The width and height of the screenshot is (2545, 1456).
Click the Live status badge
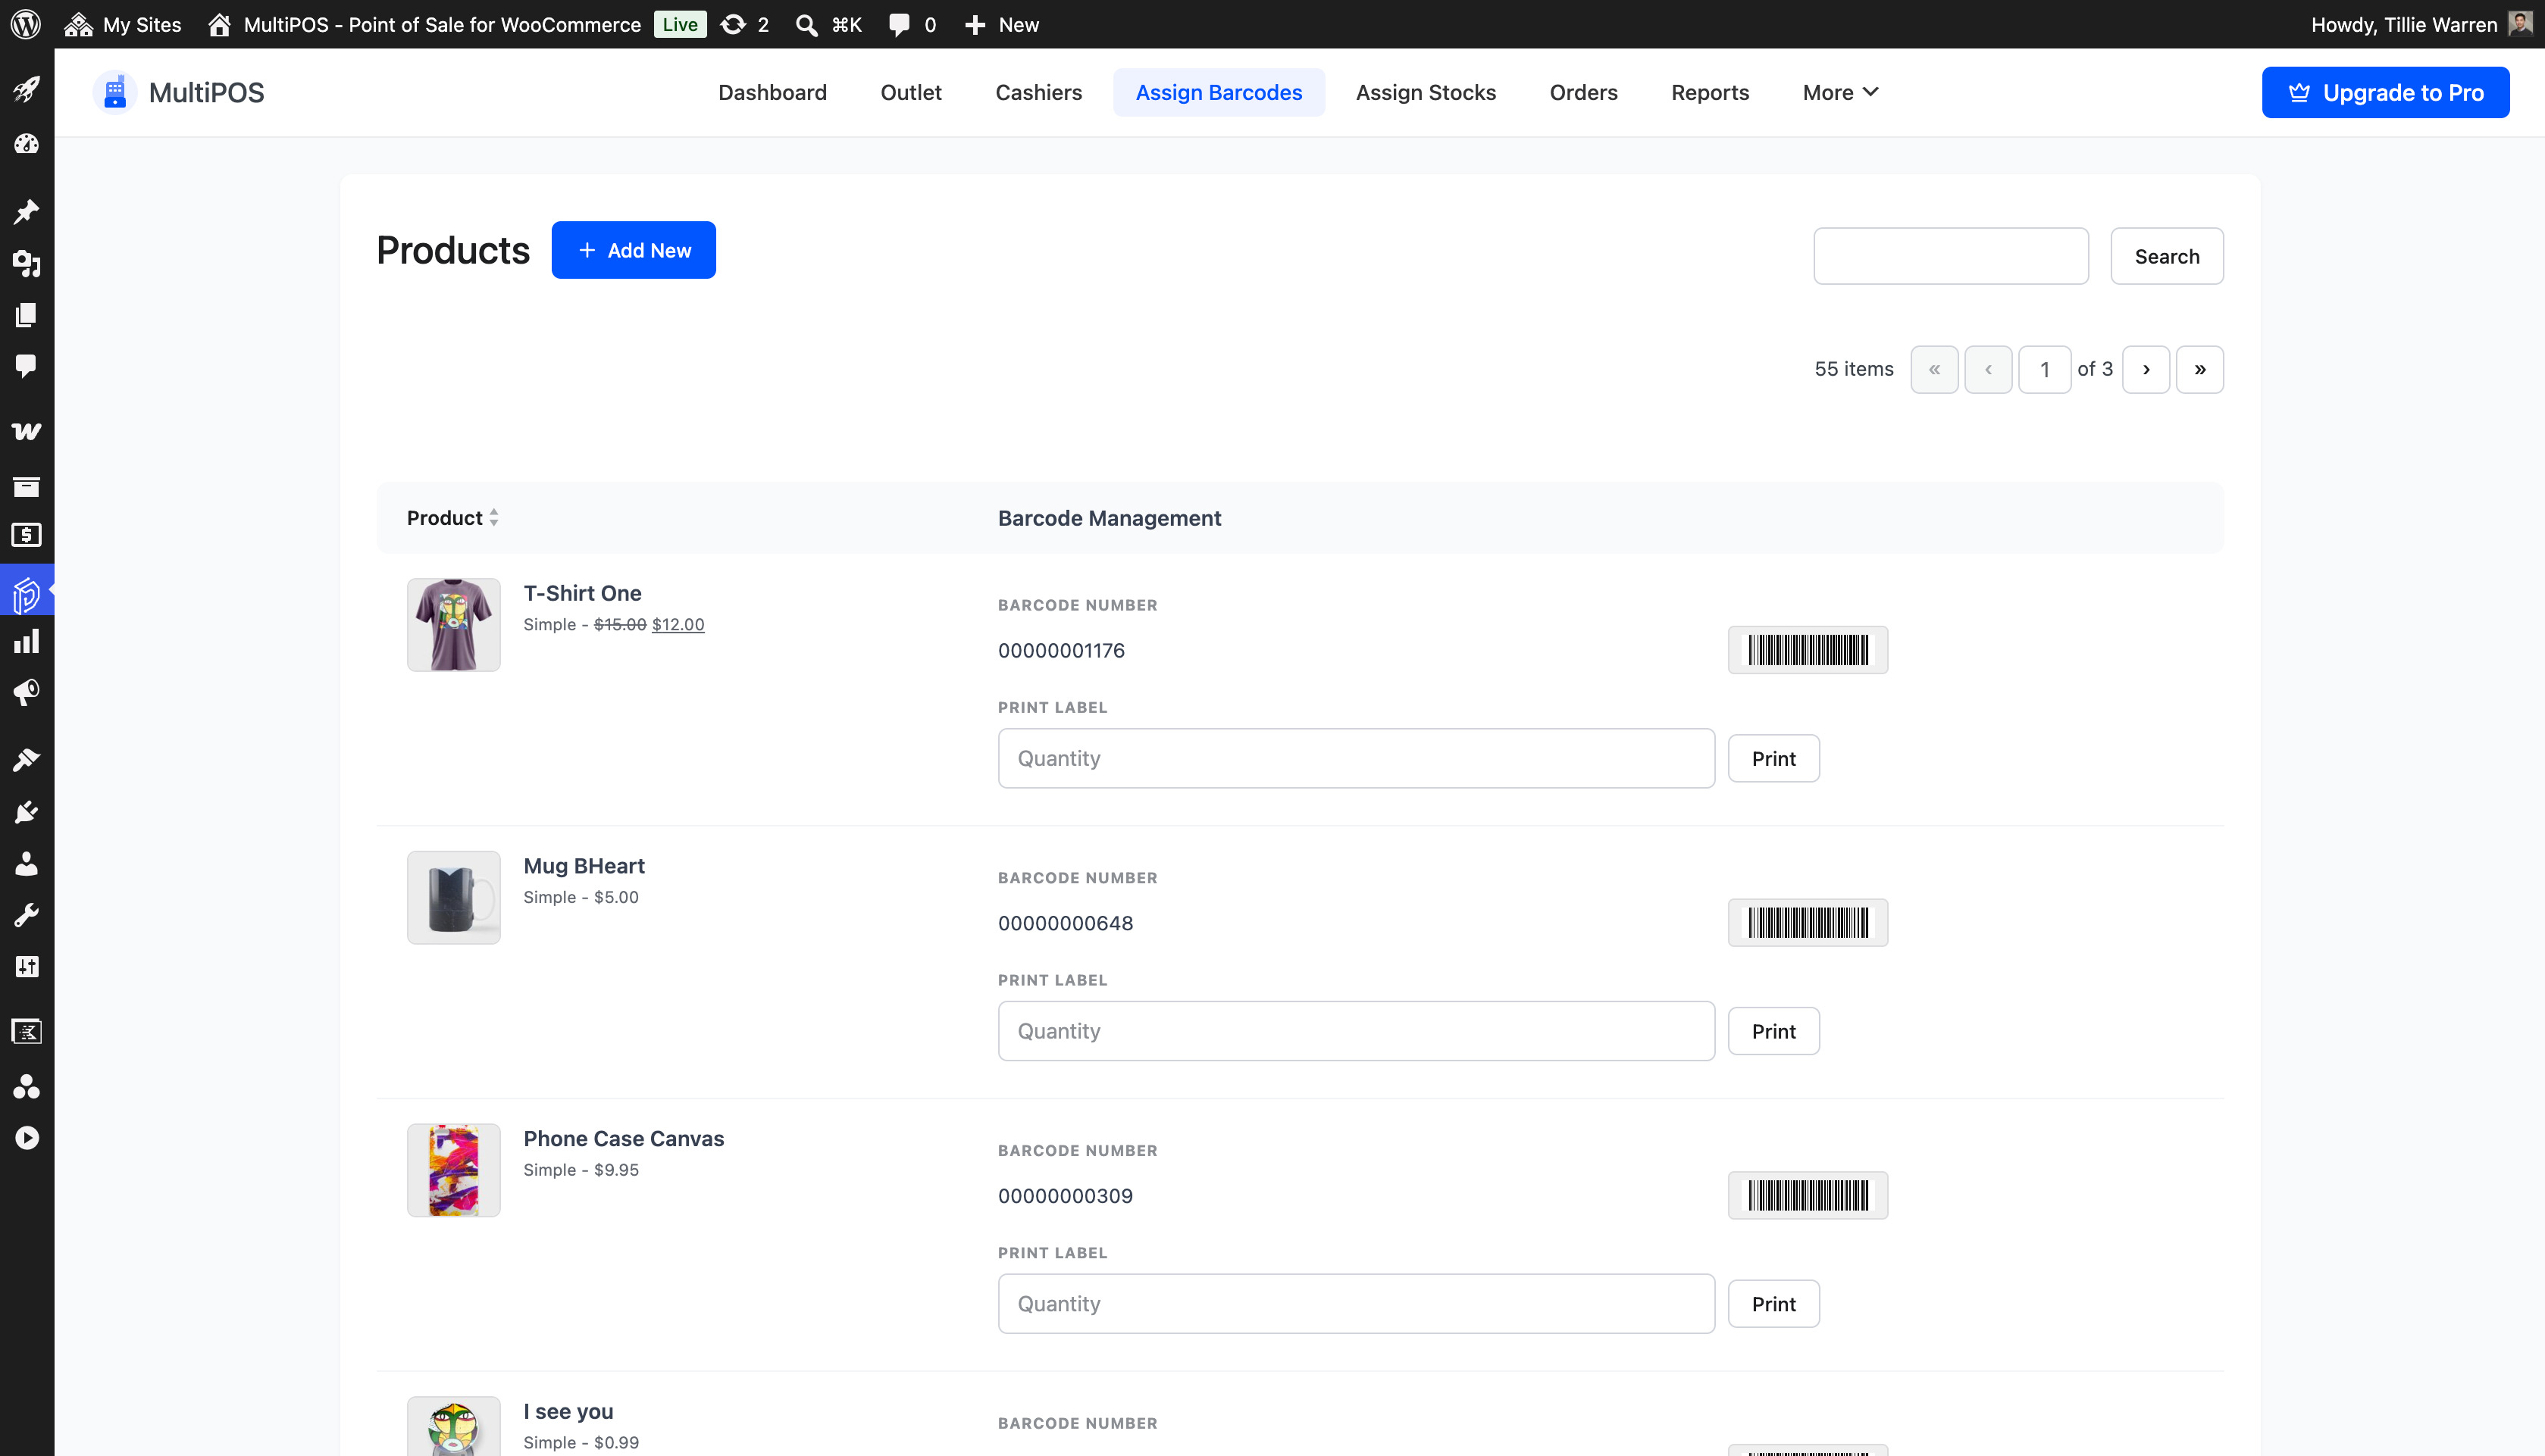click(681, 24)
